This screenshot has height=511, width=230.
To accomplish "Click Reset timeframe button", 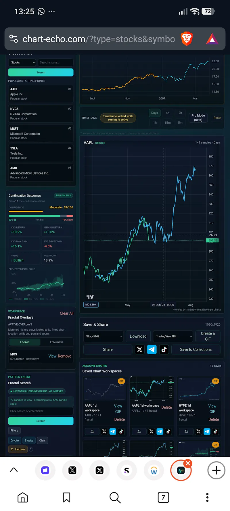I will coord(217,118).
